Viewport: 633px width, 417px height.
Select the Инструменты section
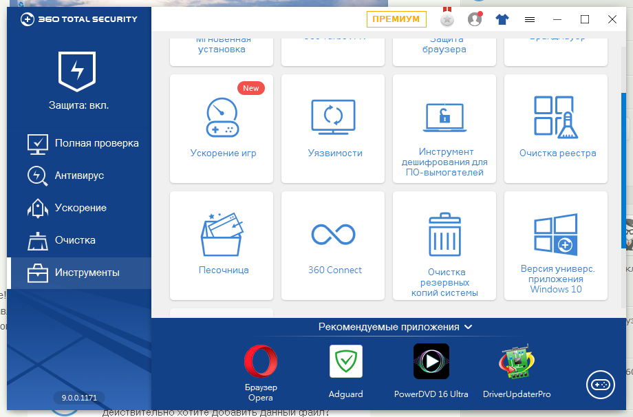(81, 273)
